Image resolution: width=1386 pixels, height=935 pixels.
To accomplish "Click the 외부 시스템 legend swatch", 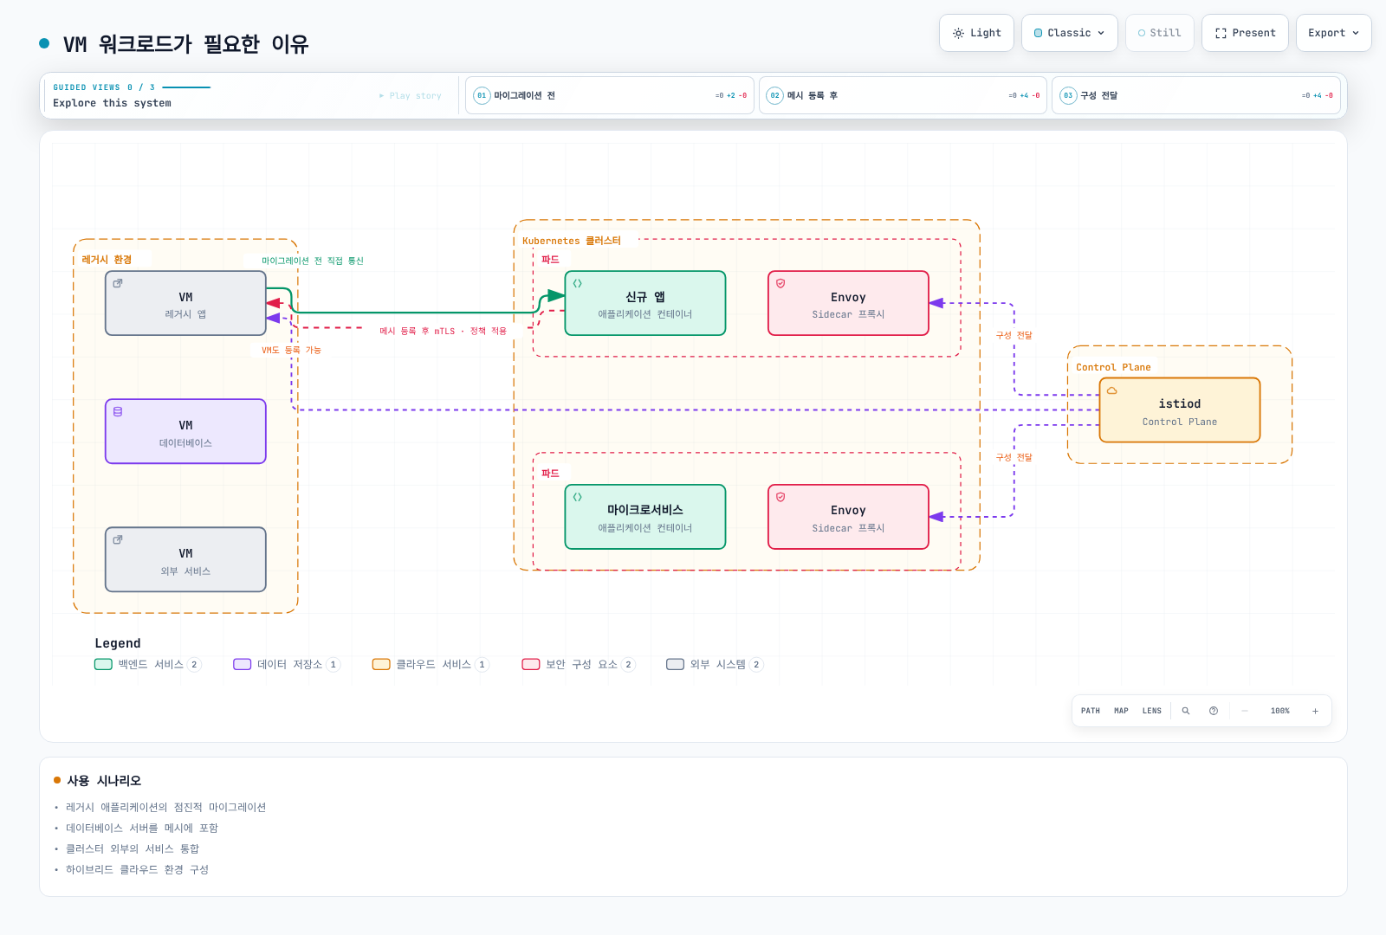I will 676,665.
